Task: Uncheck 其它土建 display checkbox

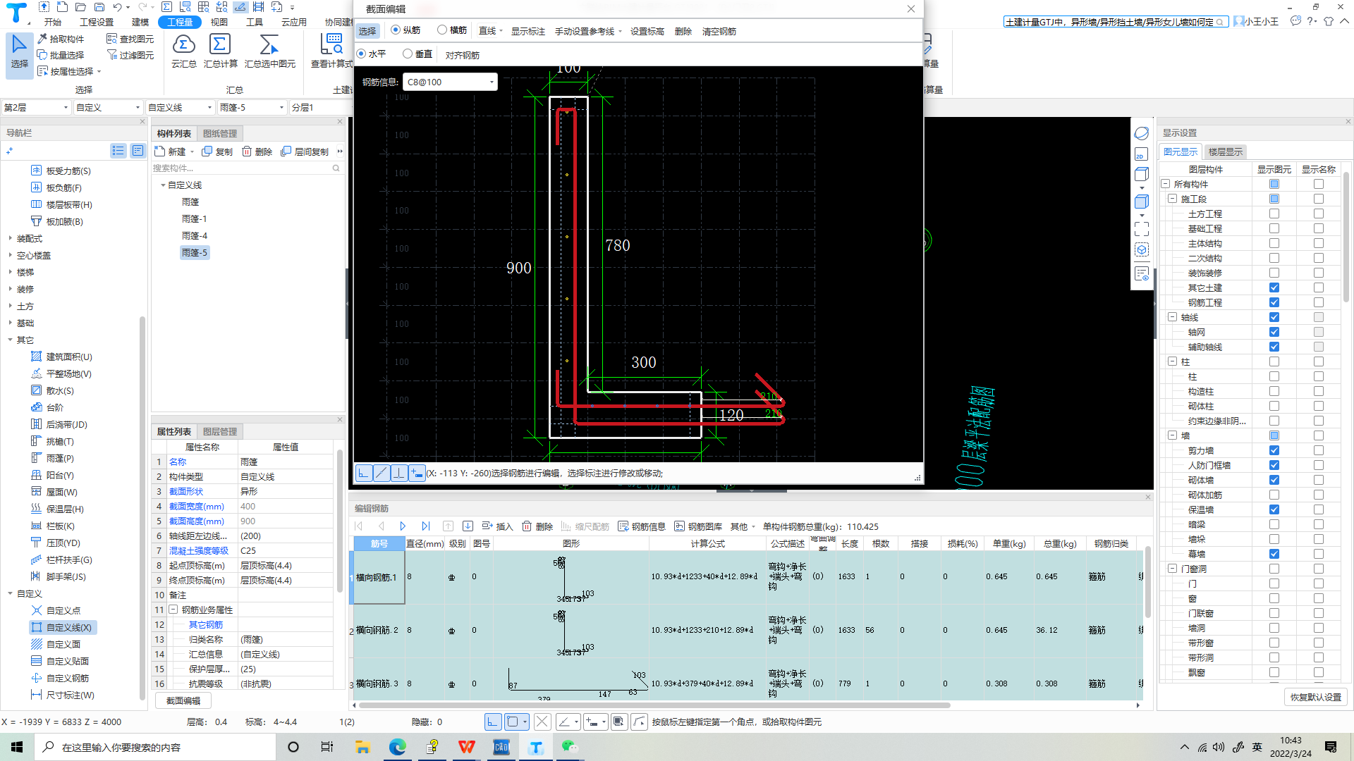Action: [1274, 287]
